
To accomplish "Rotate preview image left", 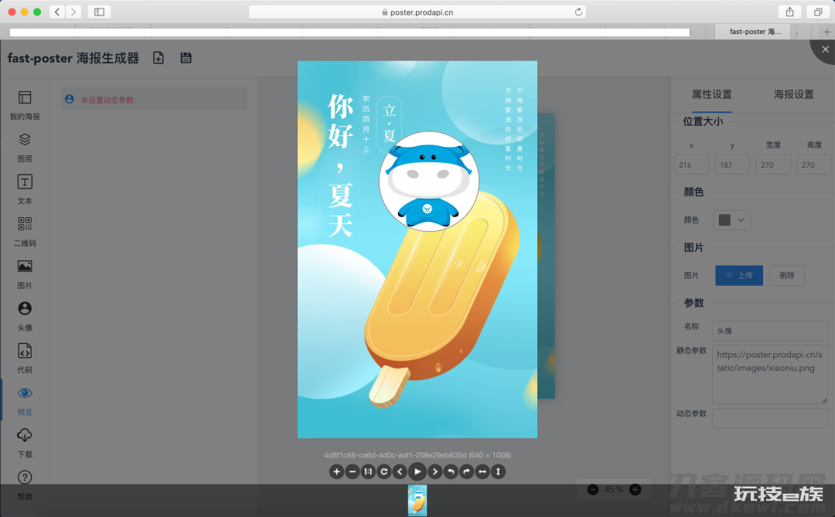I will click(x=451, y=471).
